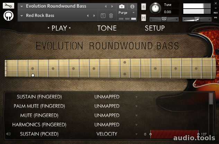Close the instrument with X button

pos(216,3)
